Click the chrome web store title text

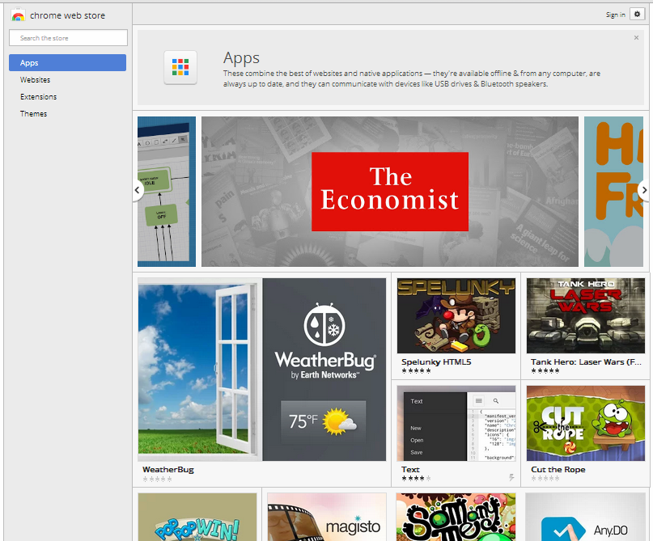67,15
